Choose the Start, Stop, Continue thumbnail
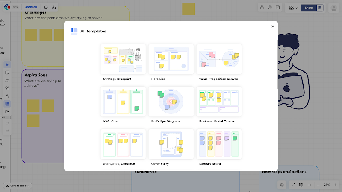 (123, 144)
